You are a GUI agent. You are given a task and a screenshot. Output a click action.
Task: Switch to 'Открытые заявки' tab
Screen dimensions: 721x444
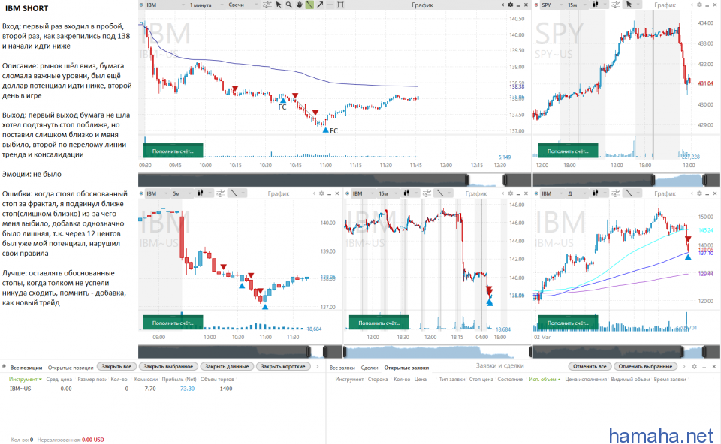[x=406, y=367]
